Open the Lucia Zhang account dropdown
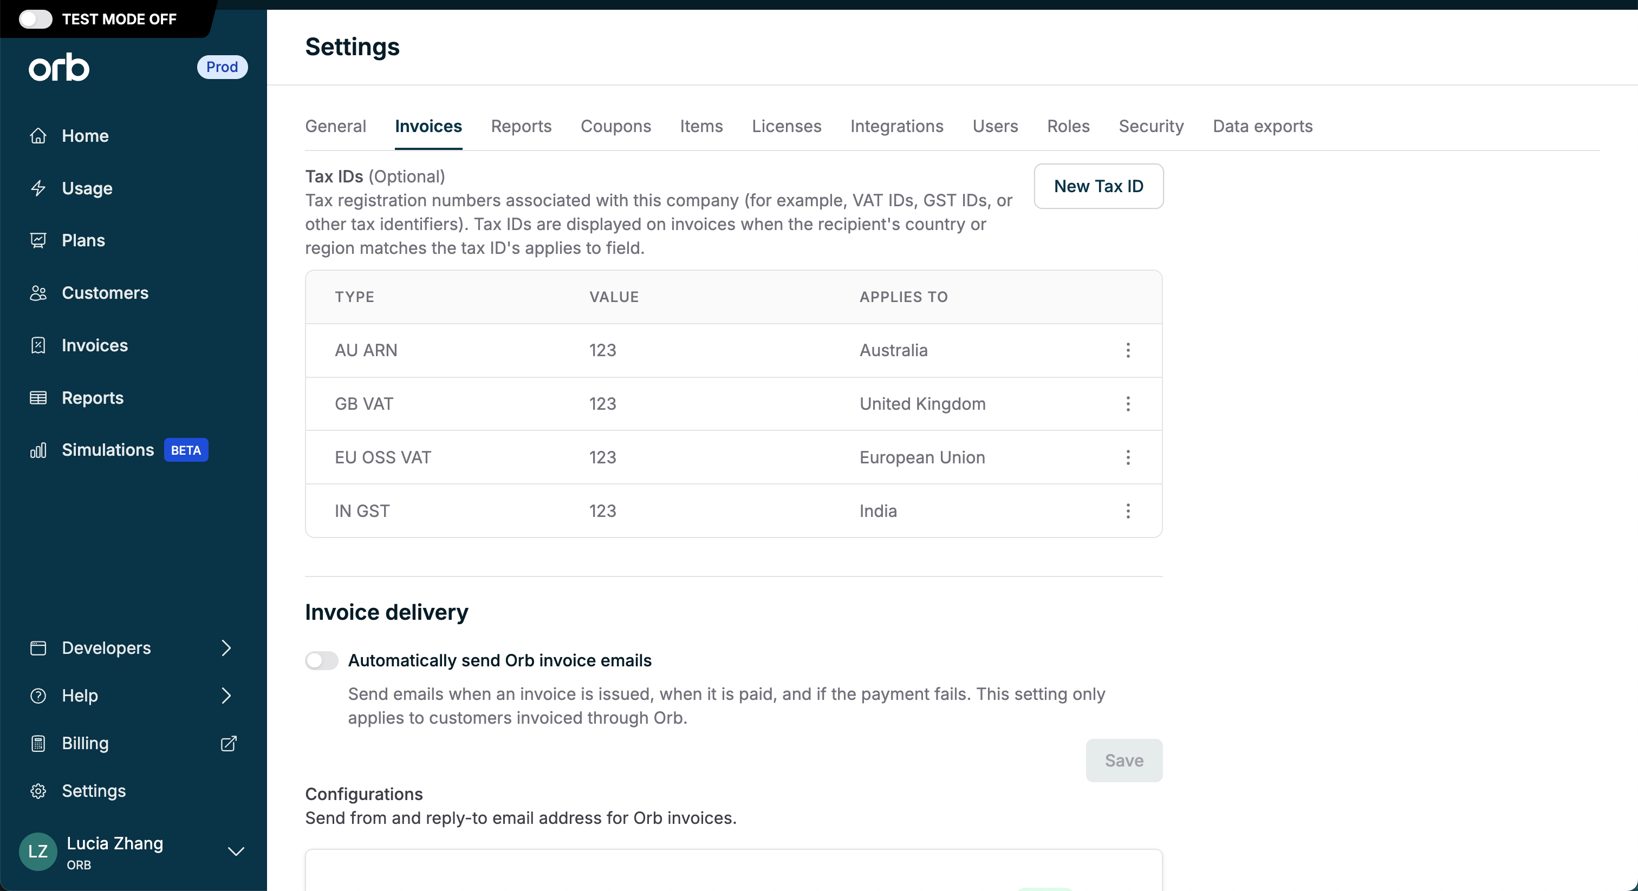 [236, 851]
